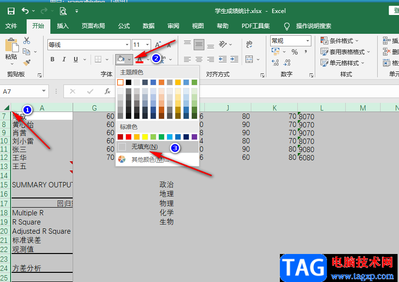Open the 文件 tab
This screenshot has height=282, width=399.
coord(11,26)
